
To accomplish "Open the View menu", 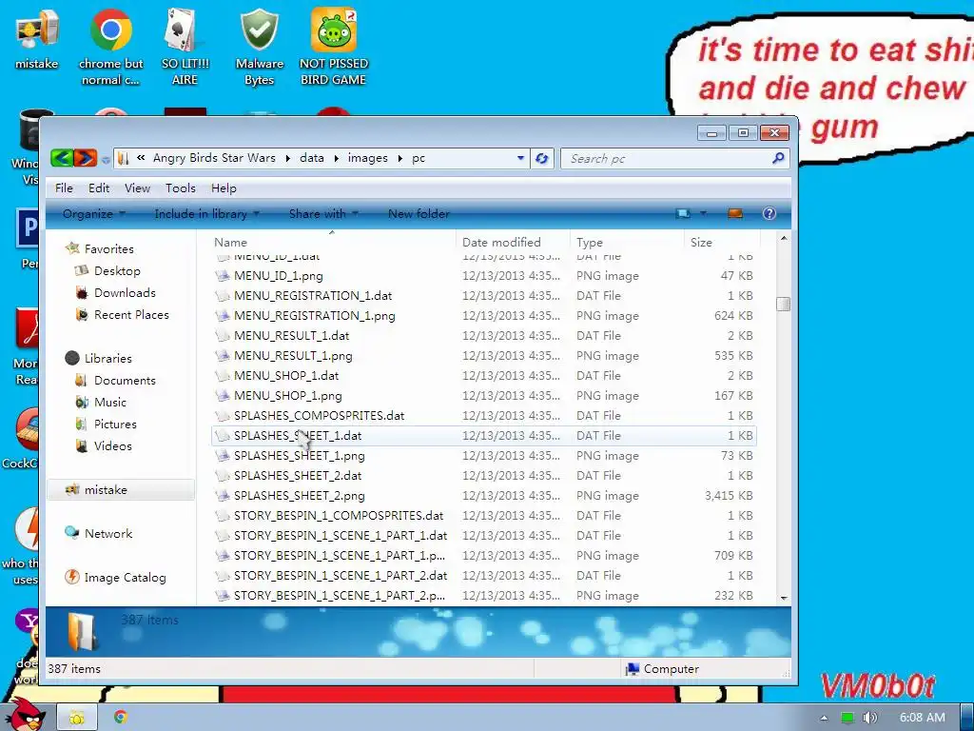I will (137, 188).
